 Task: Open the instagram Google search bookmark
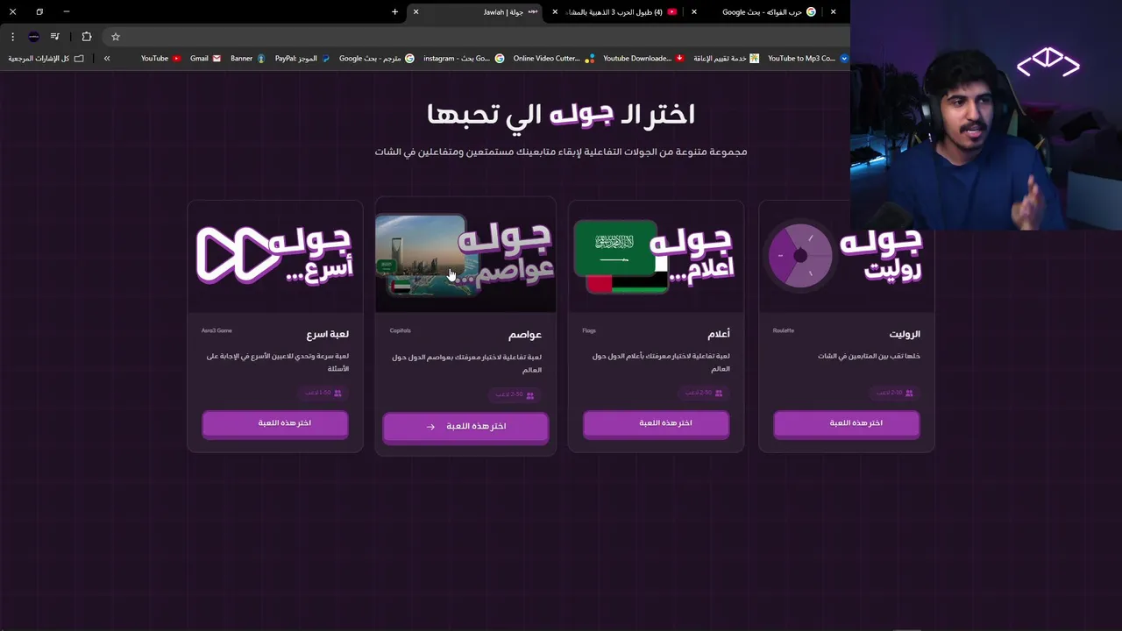tap(464, 59)
